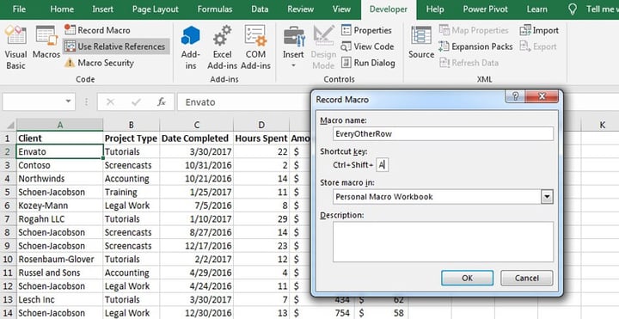This screenshot has height=319, width=619.
Task: Select column A header
Action: (x=59, y=125)
